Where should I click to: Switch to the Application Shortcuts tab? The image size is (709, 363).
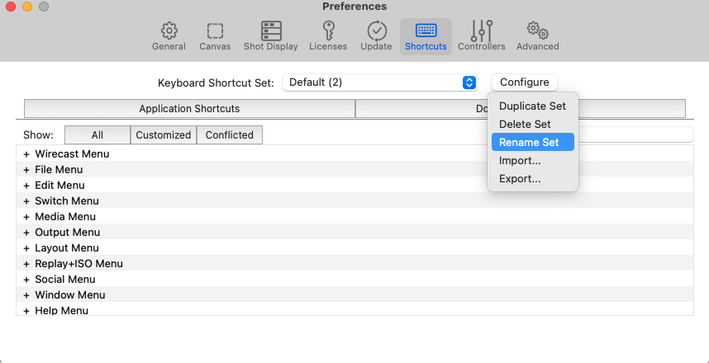point(189,109)
